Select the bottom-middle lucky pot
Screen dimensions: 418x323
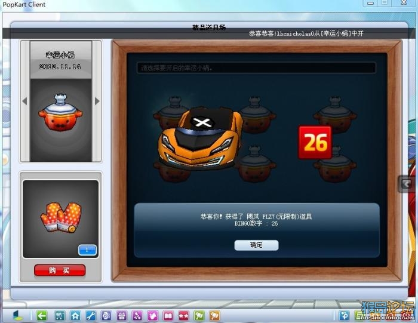pos(255,164)
